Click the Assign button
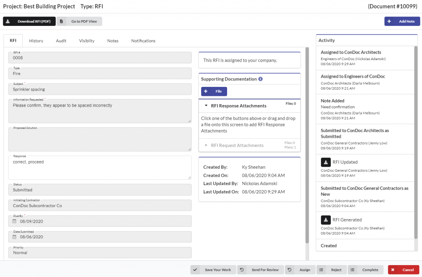422x277 pixels. (x=300, y=270)
